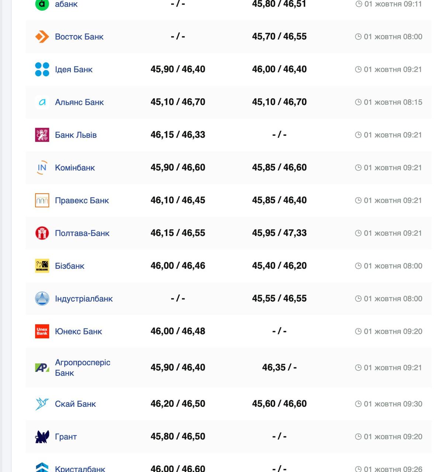Click the Альянс Банк logo icon
This screenshot has width=440, height=472.
pyautogui.click(x=42, y=102)
